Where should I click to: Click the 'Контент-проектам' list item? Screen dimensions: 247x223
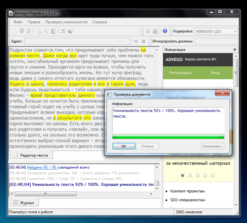coord(188,191)
